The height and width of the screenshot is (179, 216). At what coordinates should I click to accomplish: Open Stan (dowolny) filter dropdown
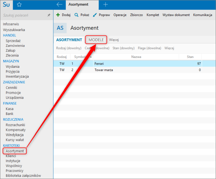click(124, 48)
